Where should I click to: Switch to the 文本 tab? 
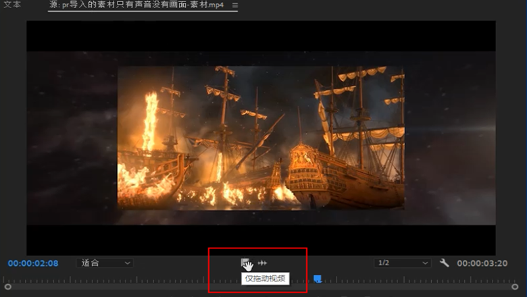(x=12, y=5)
